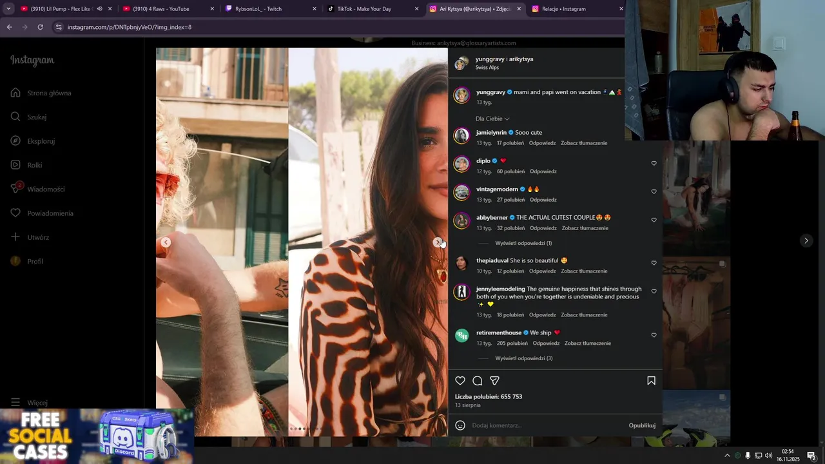Open the volume icon in the system tray
The image size is (825, 464).
coord(768,456)
